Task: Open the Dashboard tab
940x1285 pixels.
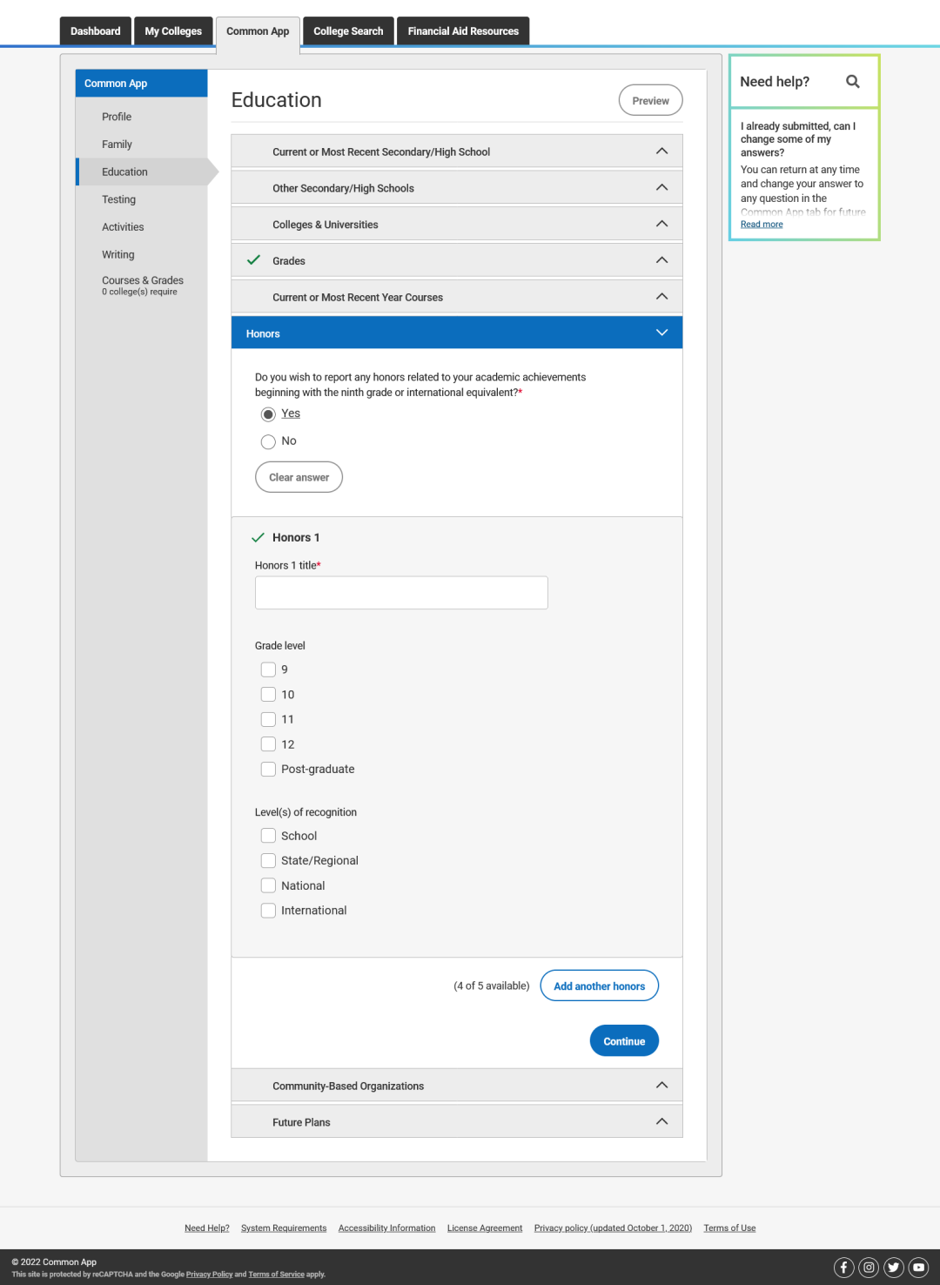Action: tap(96, 31)
